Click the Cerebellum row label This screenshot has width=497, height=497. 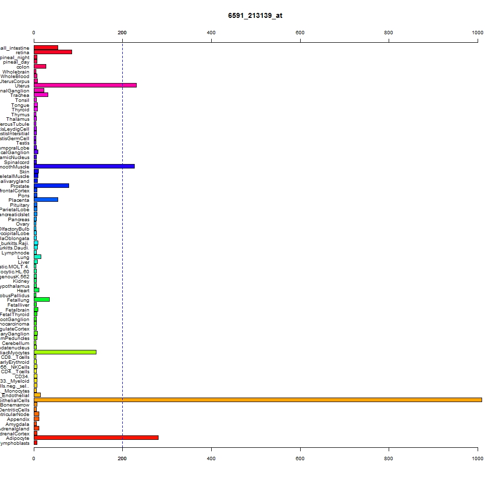coord(15,343)
